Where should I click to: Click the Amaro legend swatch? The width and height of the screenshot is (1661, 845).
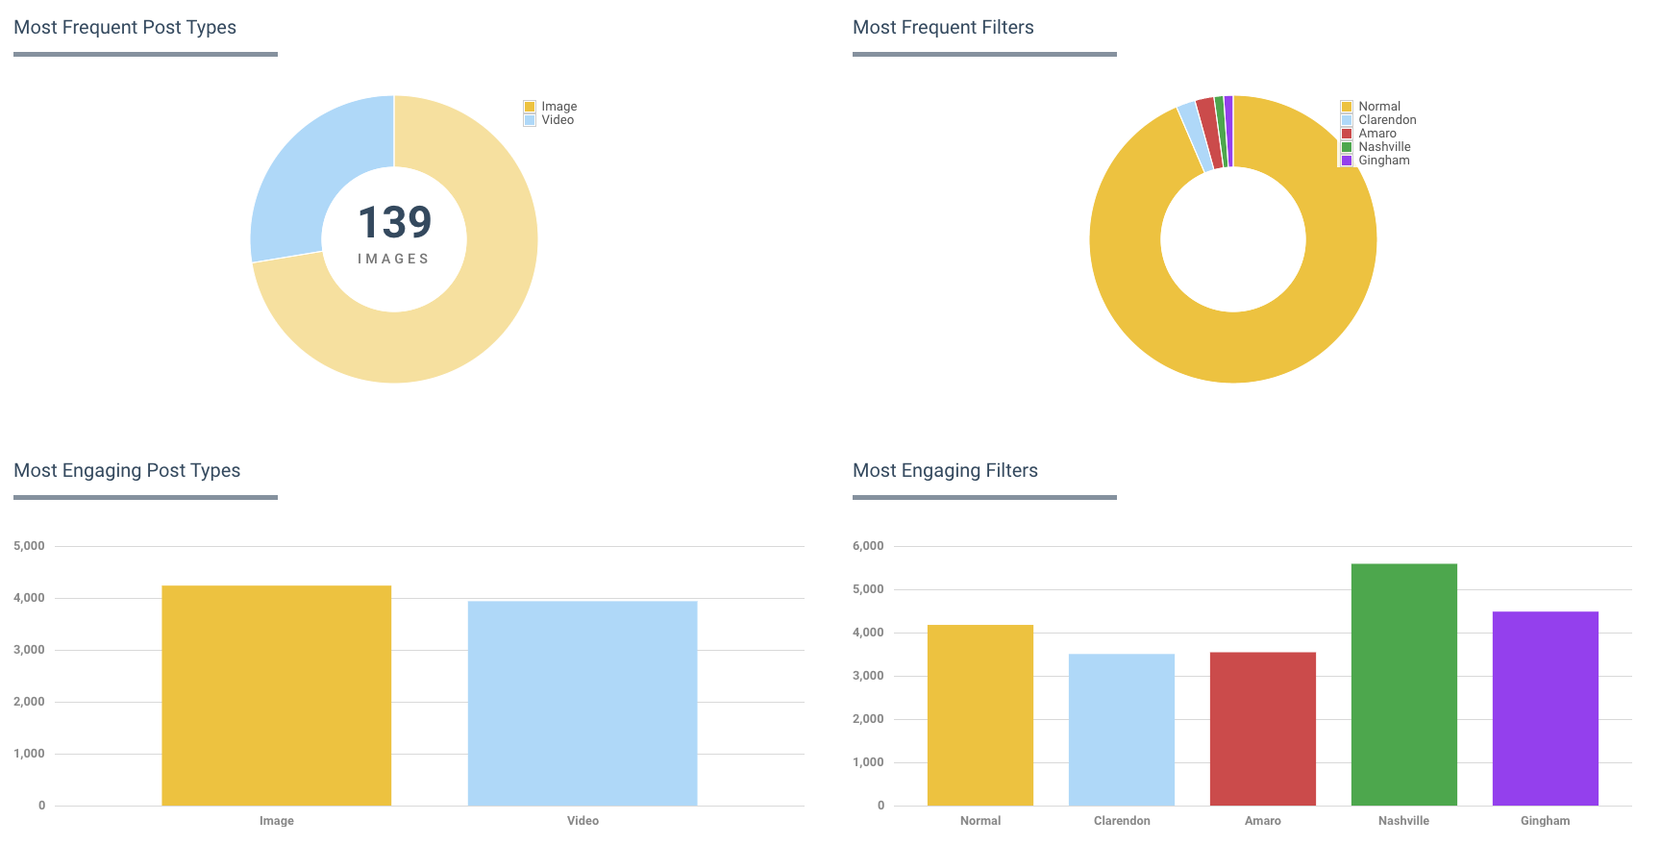(1347, 134)
